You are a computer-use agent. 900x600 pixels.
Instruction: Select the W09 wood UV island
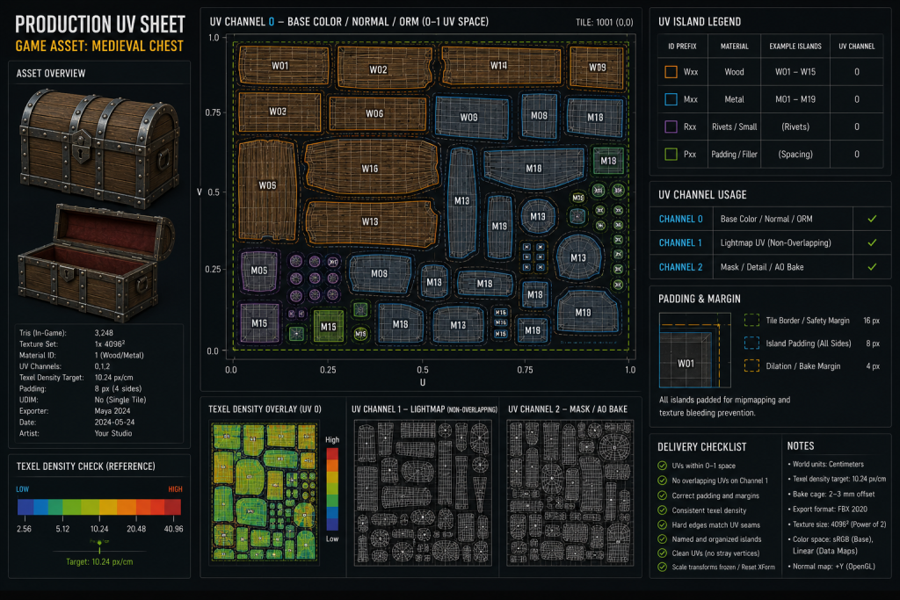[597, 68]
